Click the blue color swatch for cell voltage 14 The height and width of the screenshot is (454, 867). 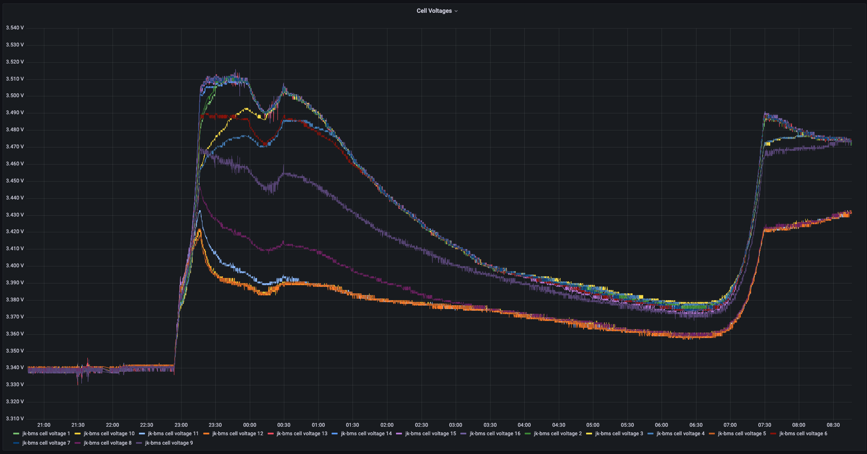335,434
